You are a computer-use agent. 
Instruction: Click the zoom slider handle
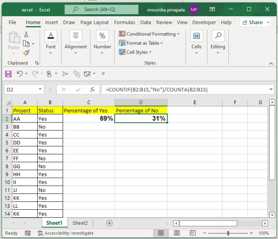[x=228, y=233]
